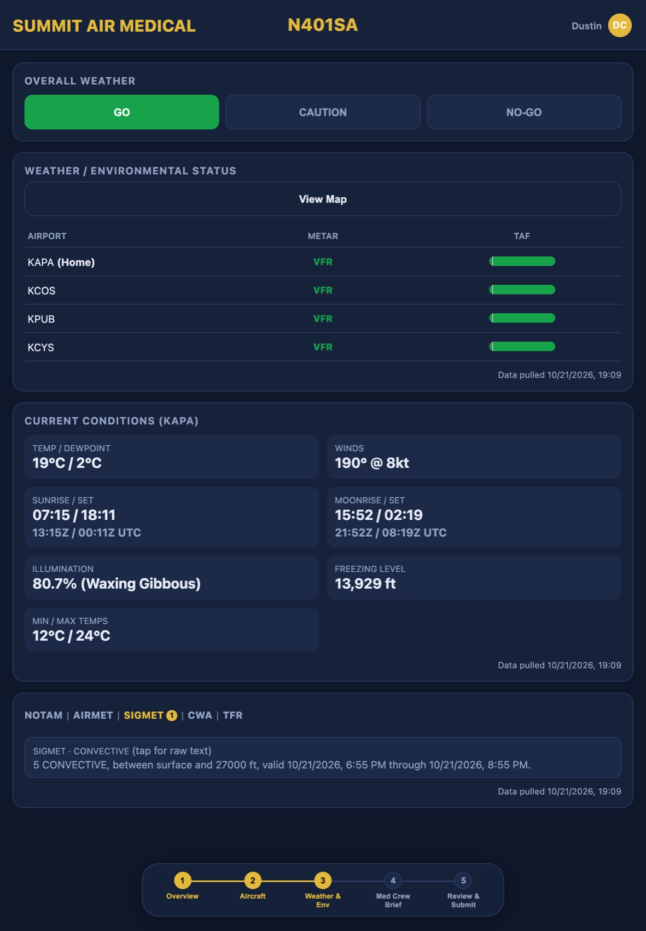The image size is (646, 931).
Task: Select the SIGMET tab
Action: point(144,715)
